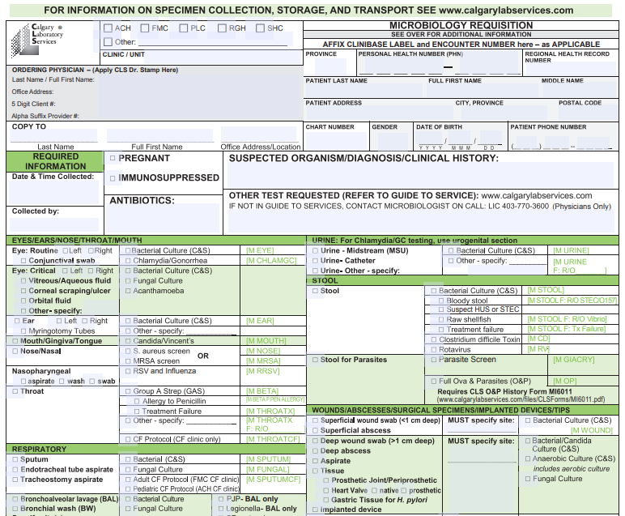Tick the Raw shellfish checkbox
The width and height of the screenshot is (625, 516).
click(441, 320)
